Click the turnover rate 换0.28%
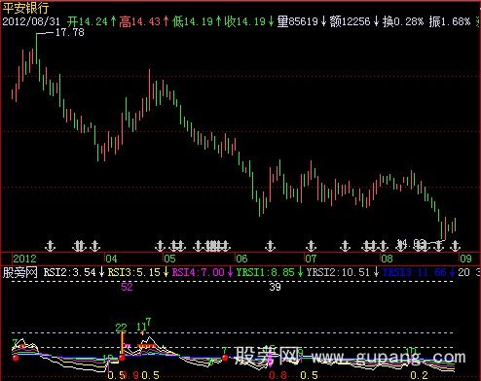The image size is (481, 381). click(x=403, y=21)
